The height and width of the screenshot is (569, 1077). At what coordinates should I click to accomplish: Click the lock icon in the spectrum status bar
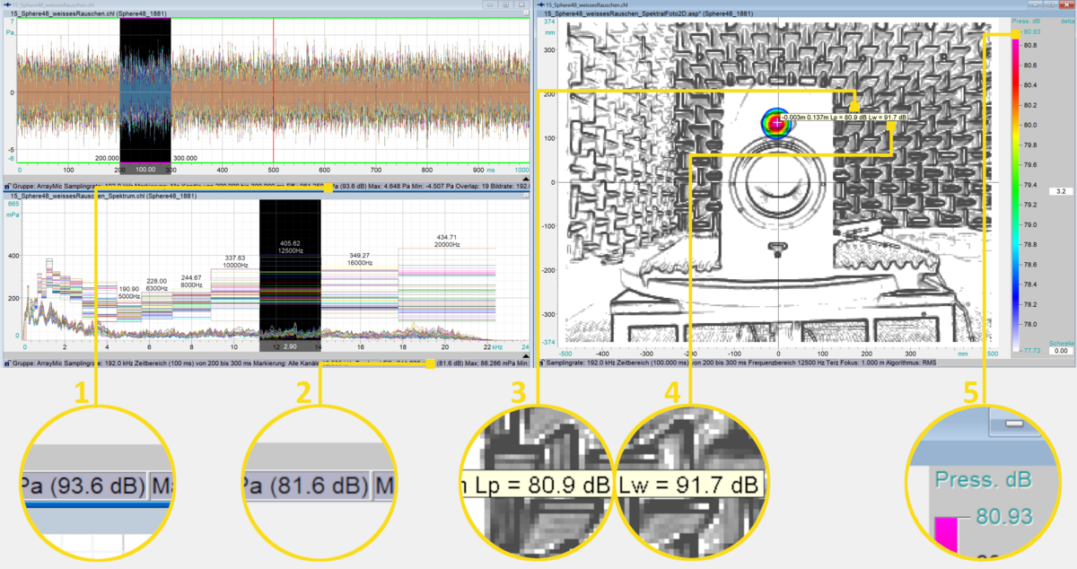tap(6, 363)
